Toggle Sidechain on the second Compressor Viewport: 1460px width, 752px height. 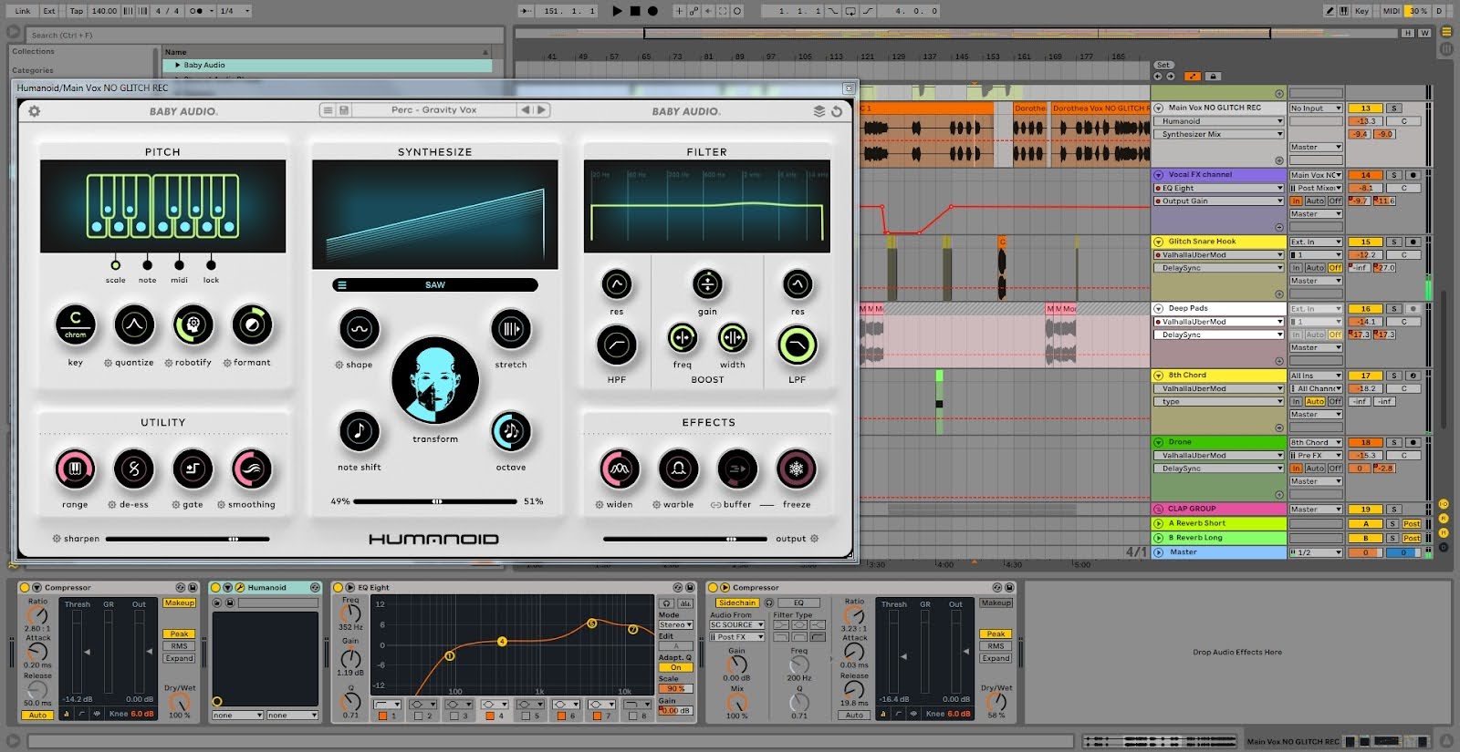(x=736, y=603)
